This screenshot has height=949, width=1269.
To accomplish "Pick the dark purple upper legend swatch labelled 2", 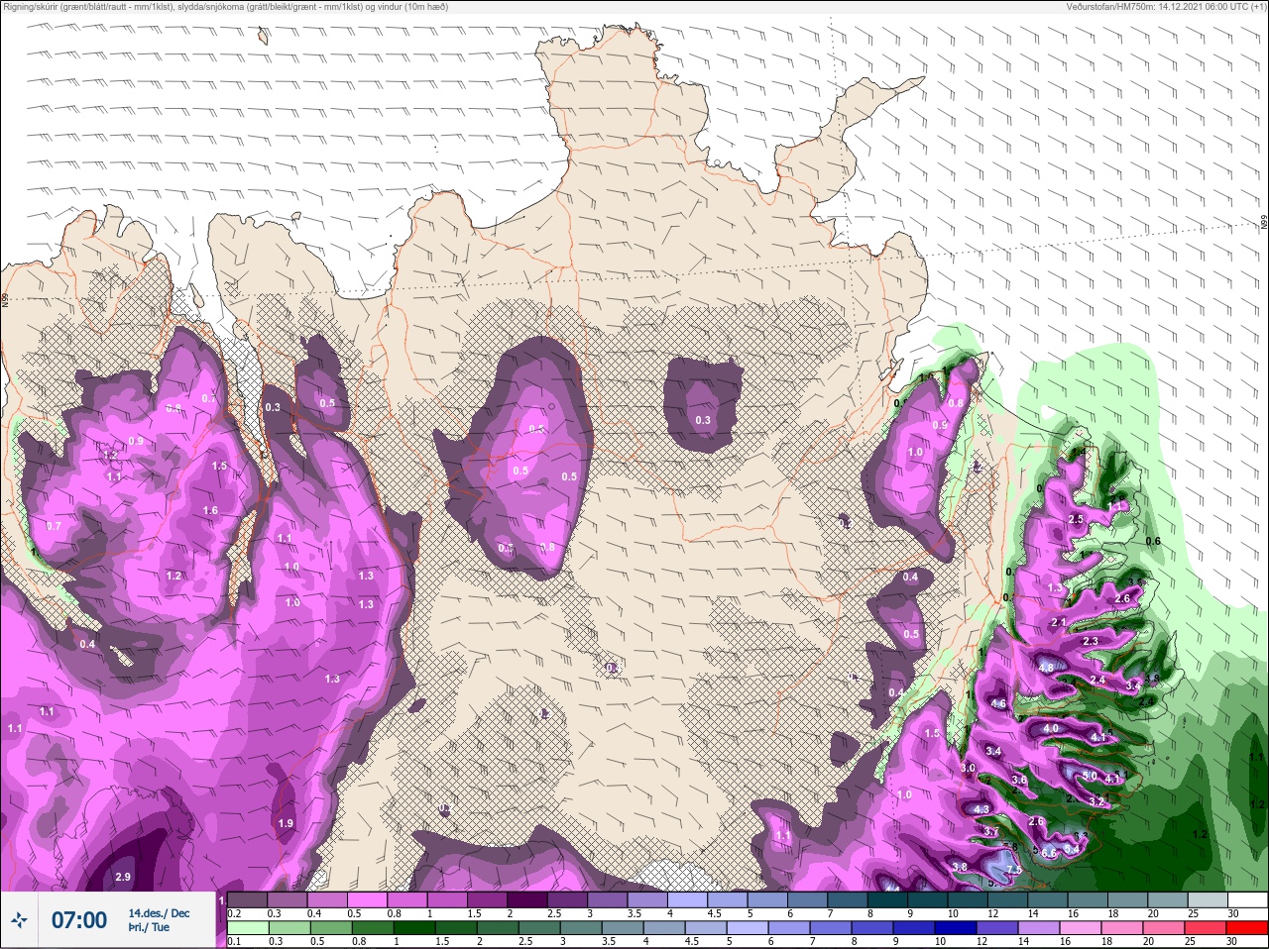I will (x=528, y=900).
